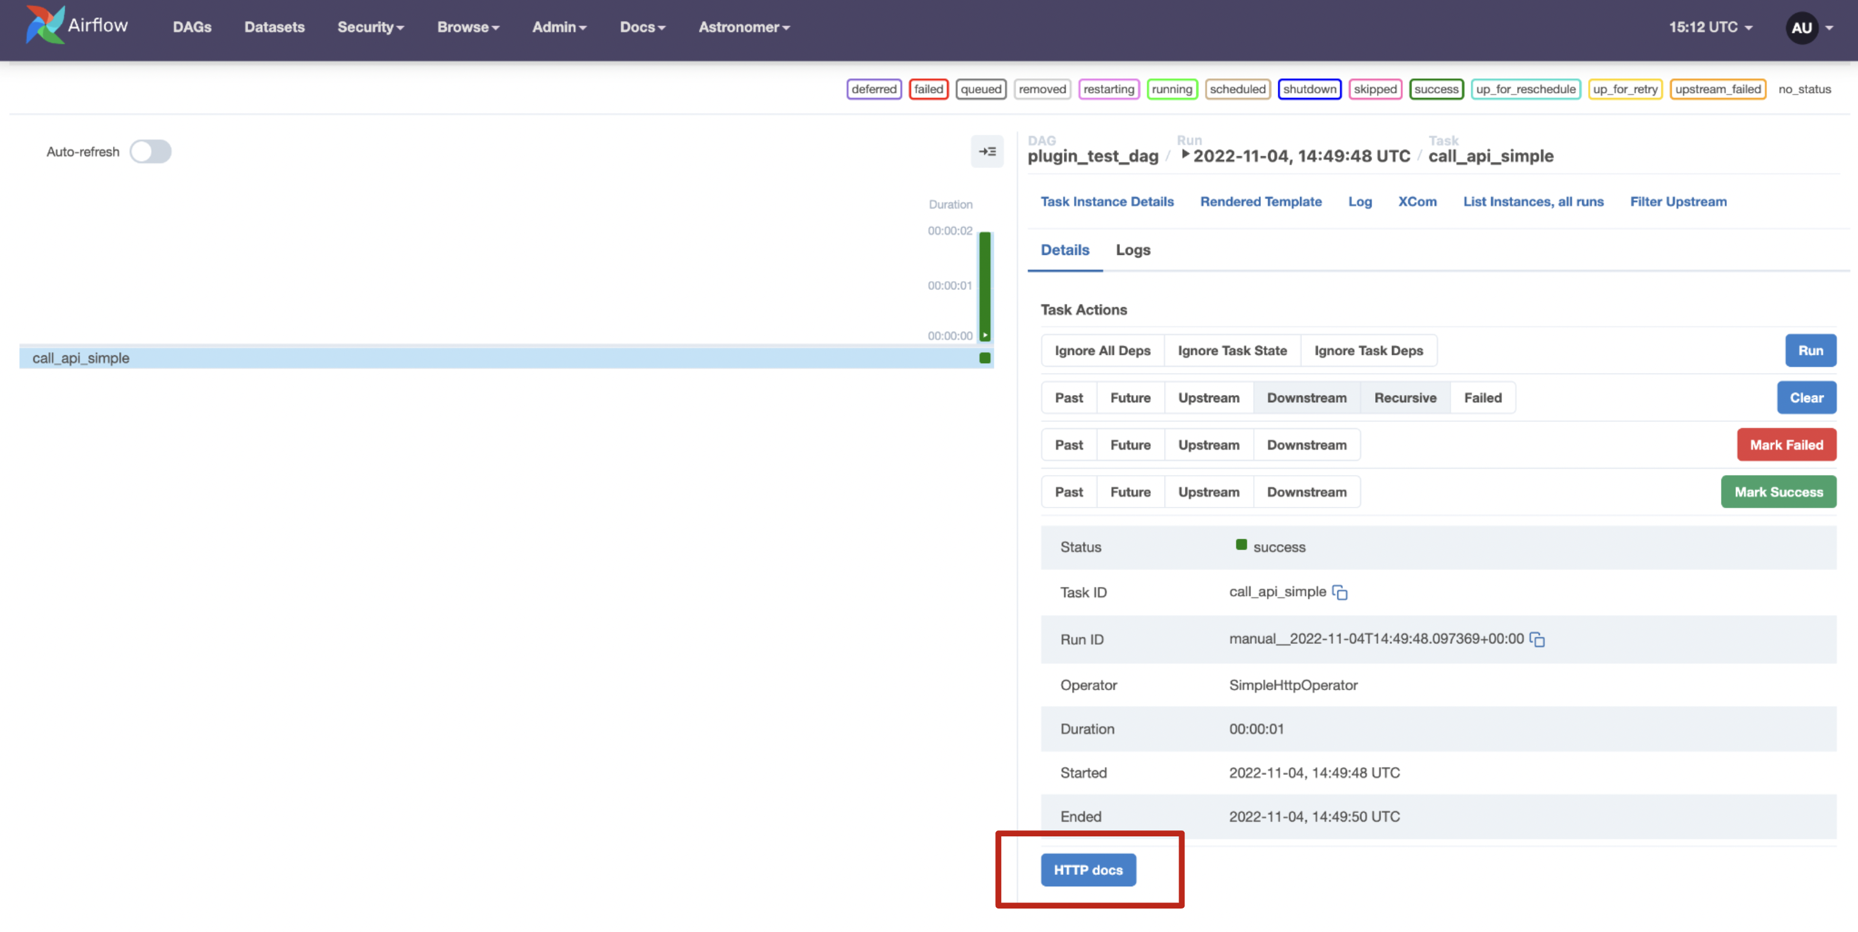Click the play triangle before the run timestamp
The image size is (1858, 932).
(x=1185, y=155)
